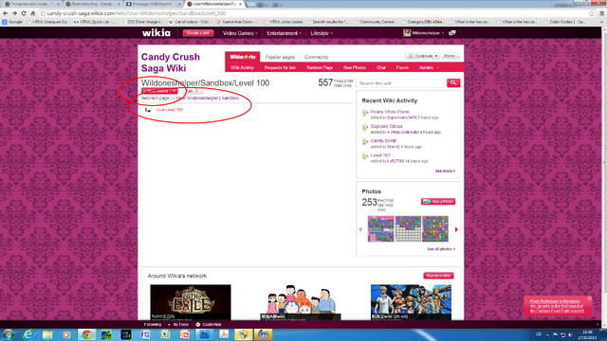This screenshot has width=607, height=341.
Task: Expand the Admins menu arrow
Action: click(437, 67)
